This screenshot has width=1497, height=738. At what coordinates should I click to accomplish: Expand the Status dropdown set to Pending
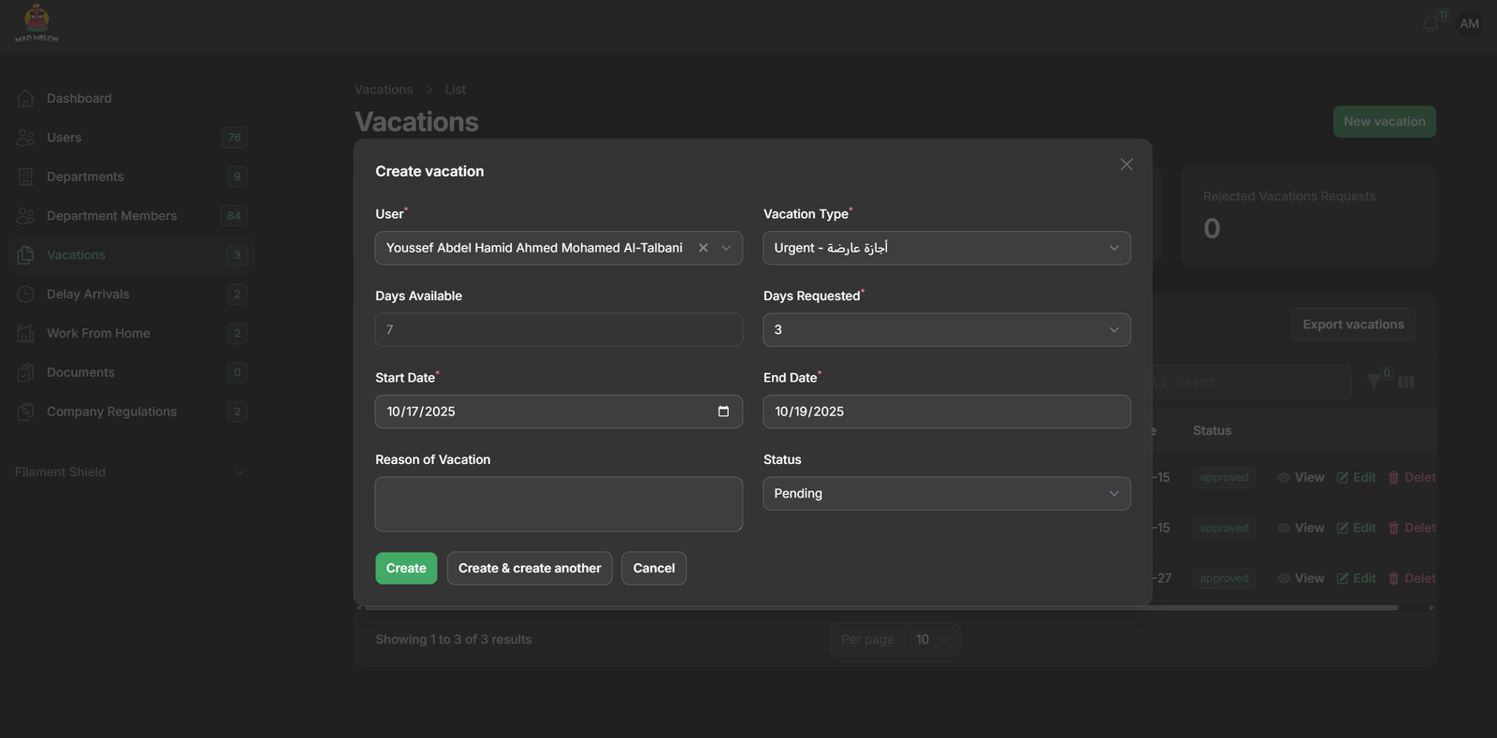pos(946,494)
